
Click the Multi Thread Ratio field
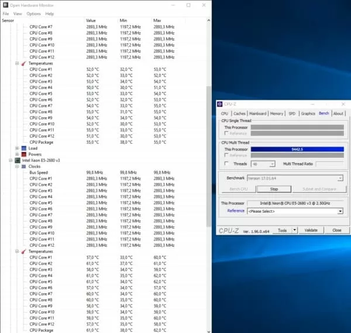[329, 164]
